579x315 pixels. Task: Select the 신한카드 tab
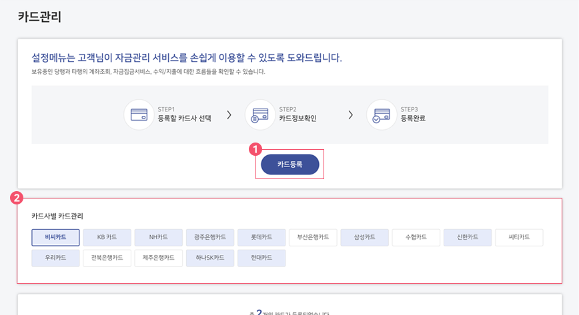point(468,237)
